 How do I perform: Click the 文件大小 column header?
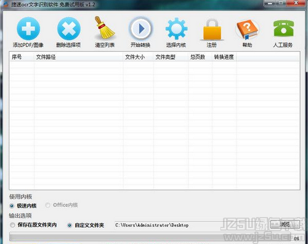tap(139, 57)
